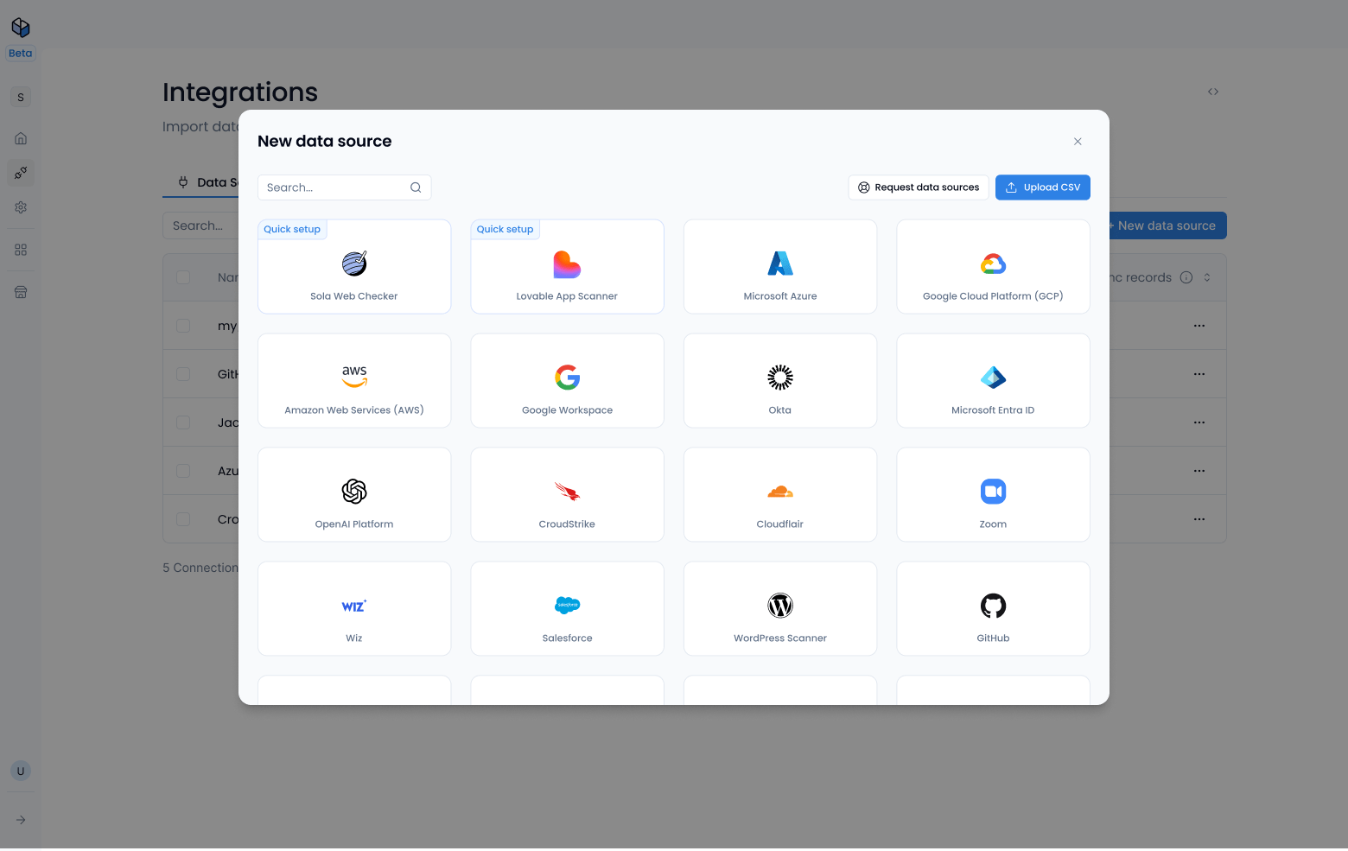The image size is (1348, 851).
Task: Check the row starting with 'Cro'
Action: coord(183,519)
